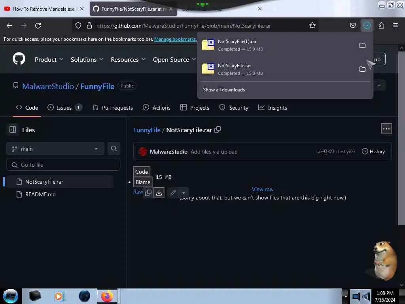This screenshot has height=304, width=405.
Task: Open the Manage bookmarks link
Action: tap(175, 39)
